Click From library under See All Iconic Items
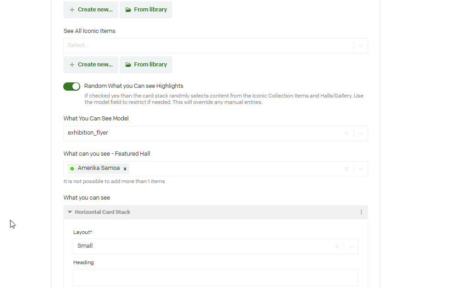The width and height of the screenshot is (457, 288). pos(146,65)
